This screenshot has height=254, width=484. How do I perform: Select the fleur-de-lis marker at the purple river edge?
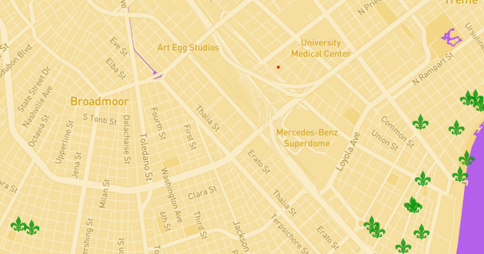click(466, 158)
